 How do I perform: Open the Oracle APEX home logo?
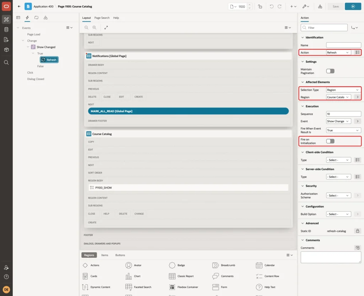point(6,6)
